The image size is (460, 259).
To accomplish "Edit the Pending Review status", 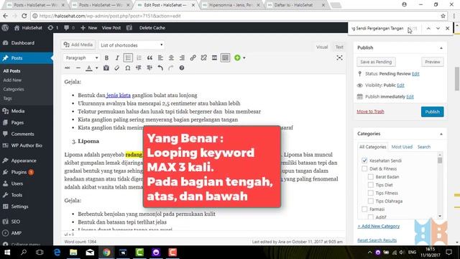I will click(415, 73).
